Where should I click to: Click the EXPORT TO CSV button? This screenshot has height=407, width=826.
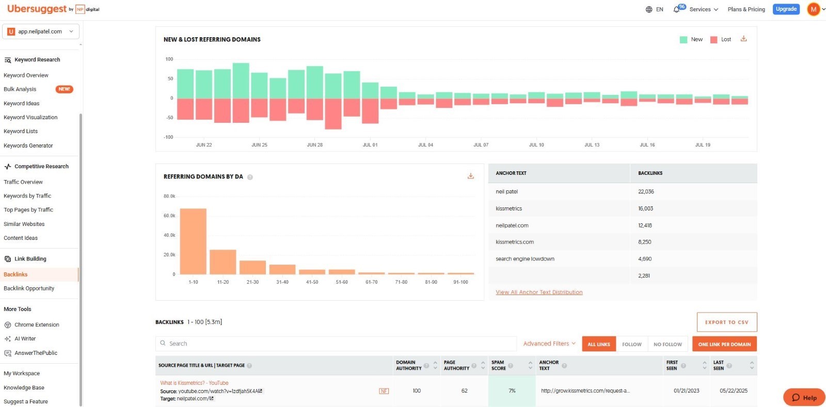point(726,322)
